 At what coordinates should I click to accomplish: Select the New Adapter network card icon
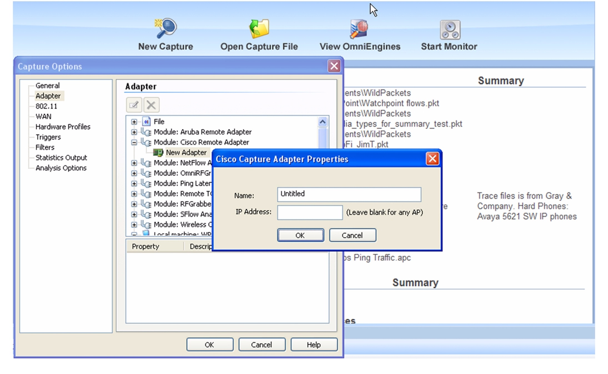coord(158,153)
